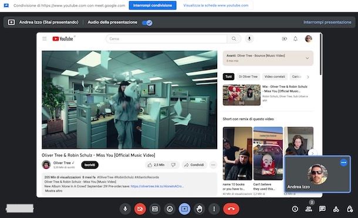Open Mix Oliver Tree & Robin Schulz thumbnail
The image size is (358, 218).
tap(242, 95)
